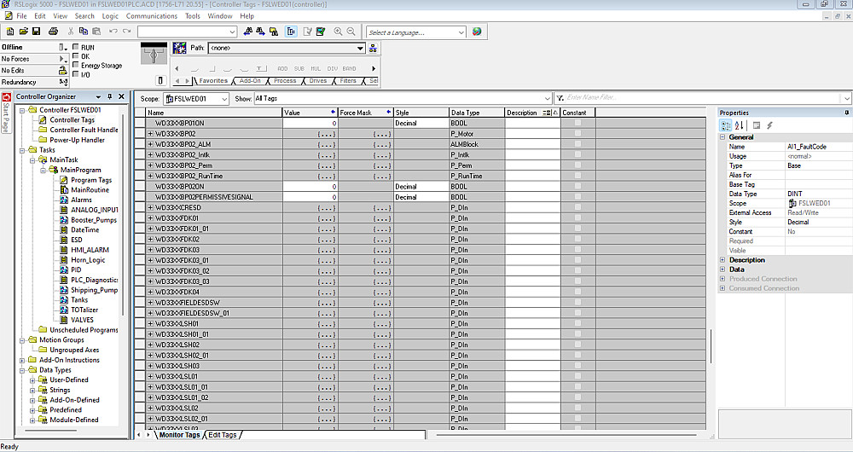
Task: Open the File menu
Action: tap(21, 15)
